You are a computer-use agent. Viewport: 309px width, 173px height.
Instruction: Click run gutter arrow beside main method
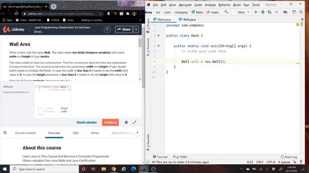coord(159,46)
